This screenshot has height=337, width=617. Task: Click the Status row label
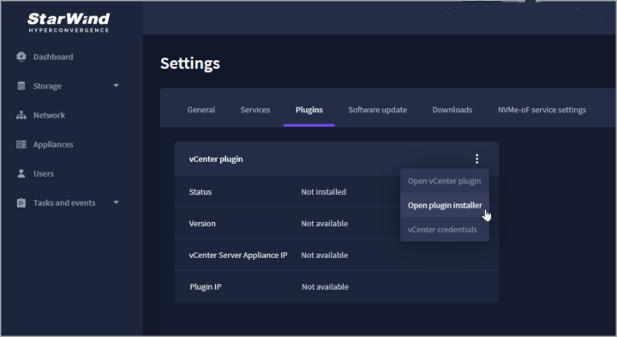pos(201,192)
